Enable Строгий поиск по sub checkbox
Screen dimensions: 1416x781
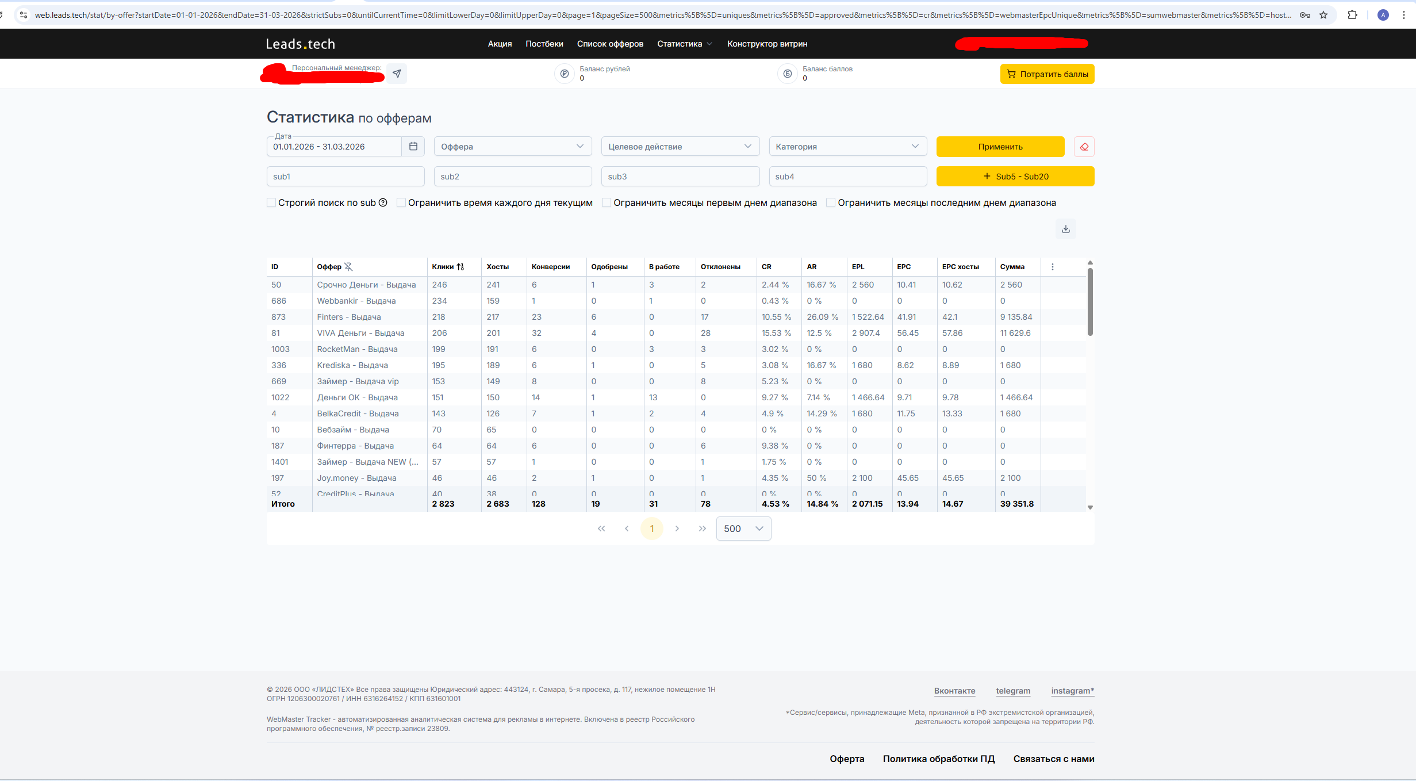coord(271,202)
